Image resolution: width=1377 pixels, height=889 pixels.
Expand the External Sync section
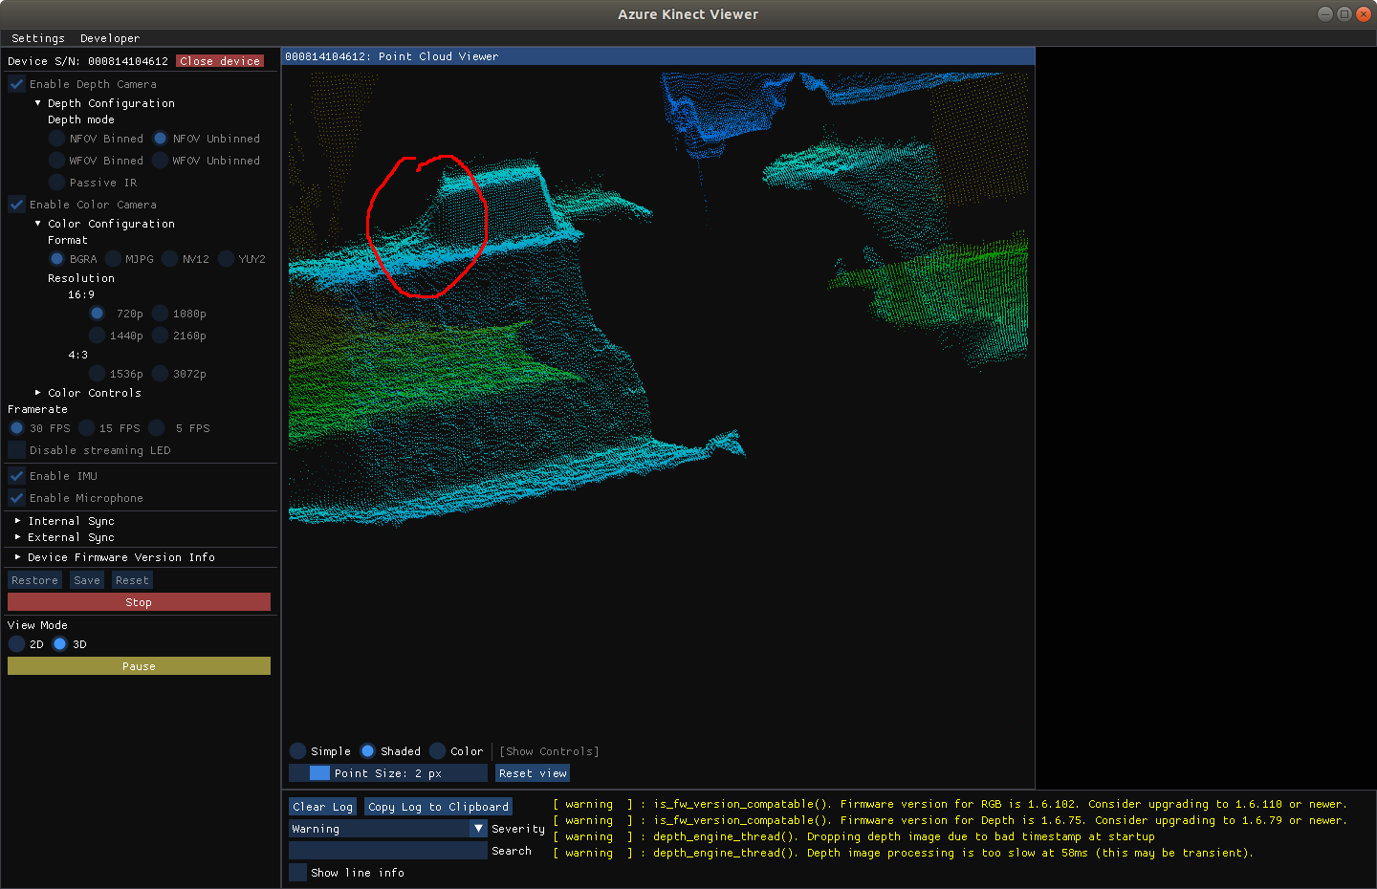point(18,537)
